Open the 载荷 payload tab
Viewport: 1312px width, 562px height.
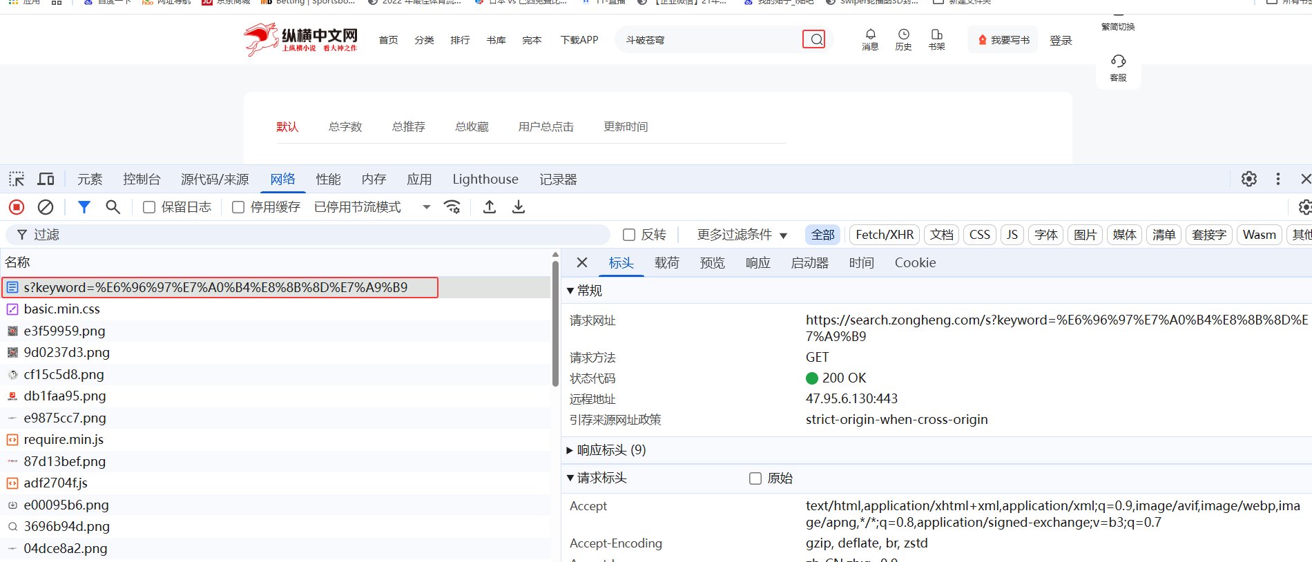click(x=667, y=262)
